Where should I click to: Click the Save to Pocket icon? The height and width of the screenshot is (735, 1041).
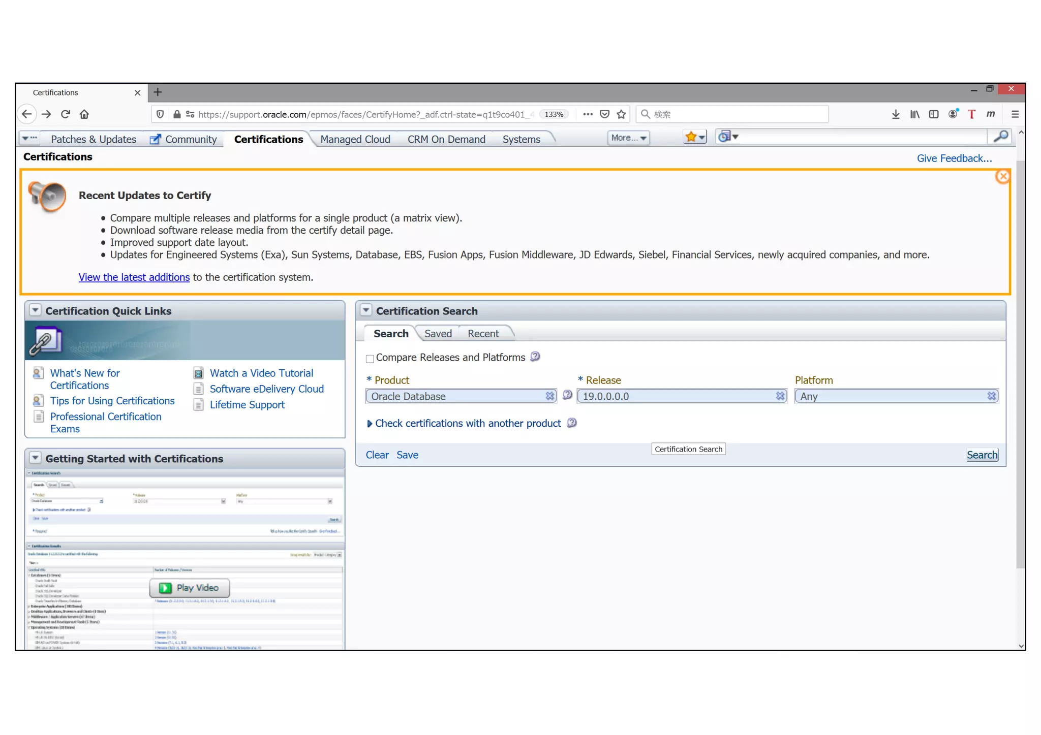pyautogui.click(x=604, y=114)
